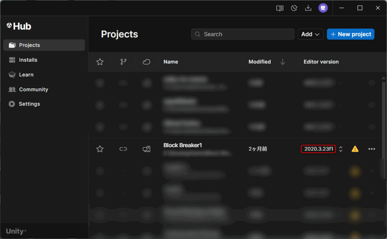Click the cloud column header icon
The width and height of the screenshot is (387, 239).
[146, 62]
